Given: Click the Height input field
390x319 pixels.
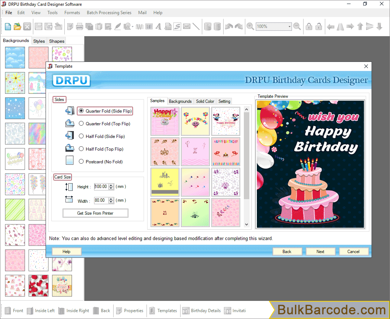Looking at the screenshot, I should point(101,186).
